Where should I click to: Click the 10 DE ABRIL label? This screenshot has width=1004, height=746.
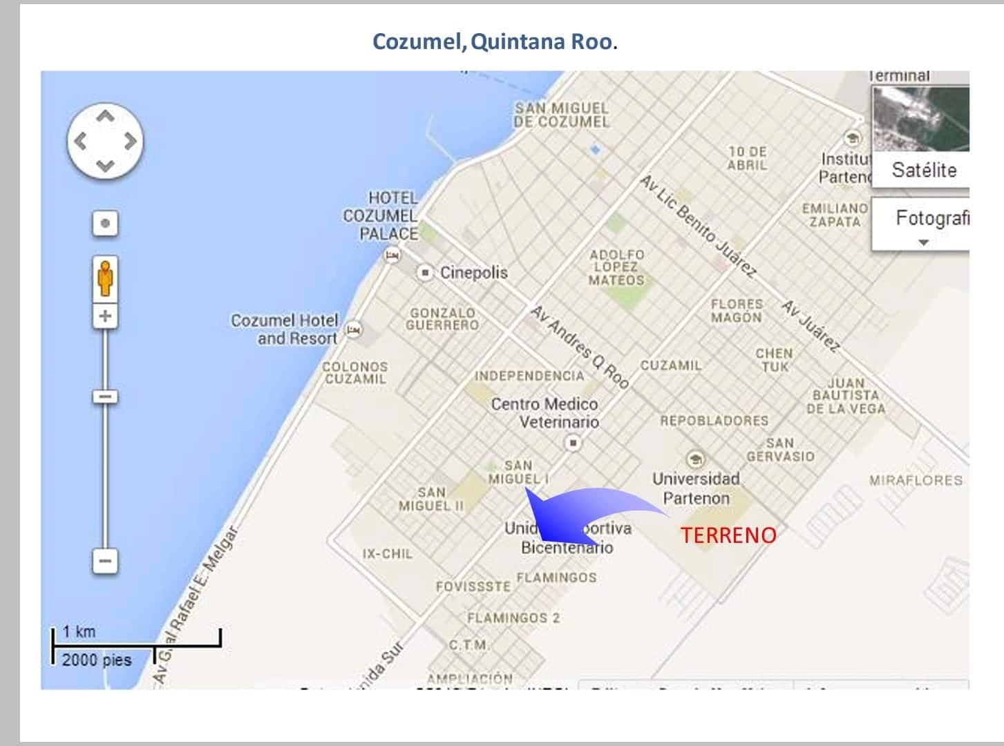pyautogui.click(x=747, y=159)
